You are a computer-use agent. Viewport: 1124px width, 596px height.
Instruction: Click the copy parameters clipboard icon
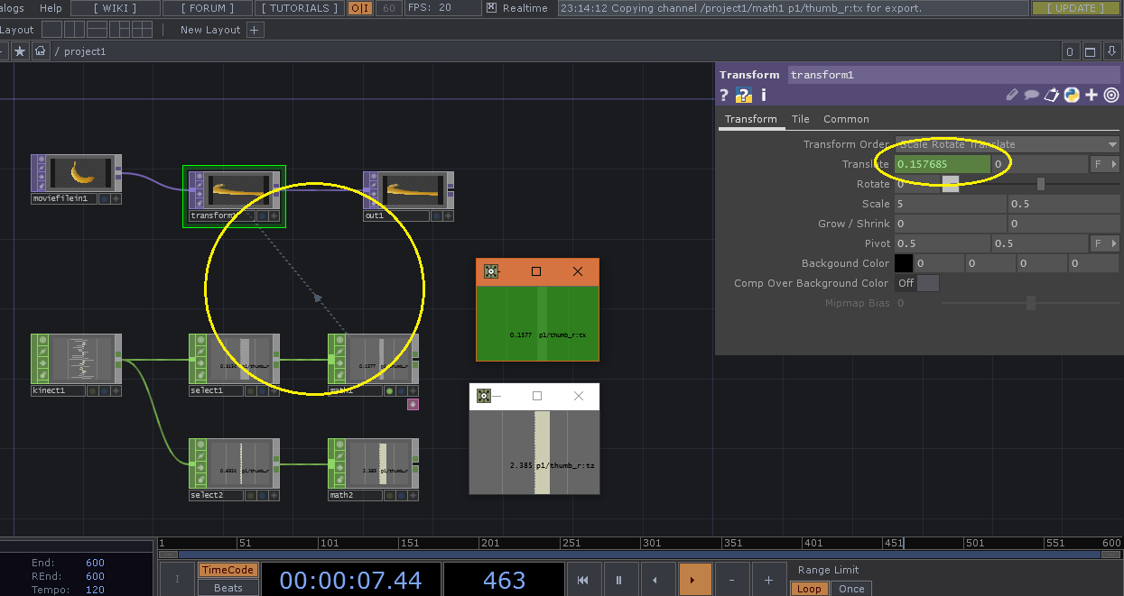(1051, 94)
